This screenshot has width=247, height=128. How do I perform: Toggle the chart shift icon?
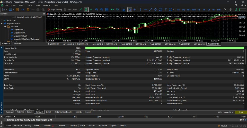(x=118, y=10)
